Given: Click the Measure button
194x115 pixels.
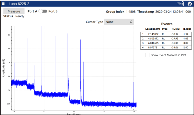Looking at the screenshot, I should click(x=14, y=11).
